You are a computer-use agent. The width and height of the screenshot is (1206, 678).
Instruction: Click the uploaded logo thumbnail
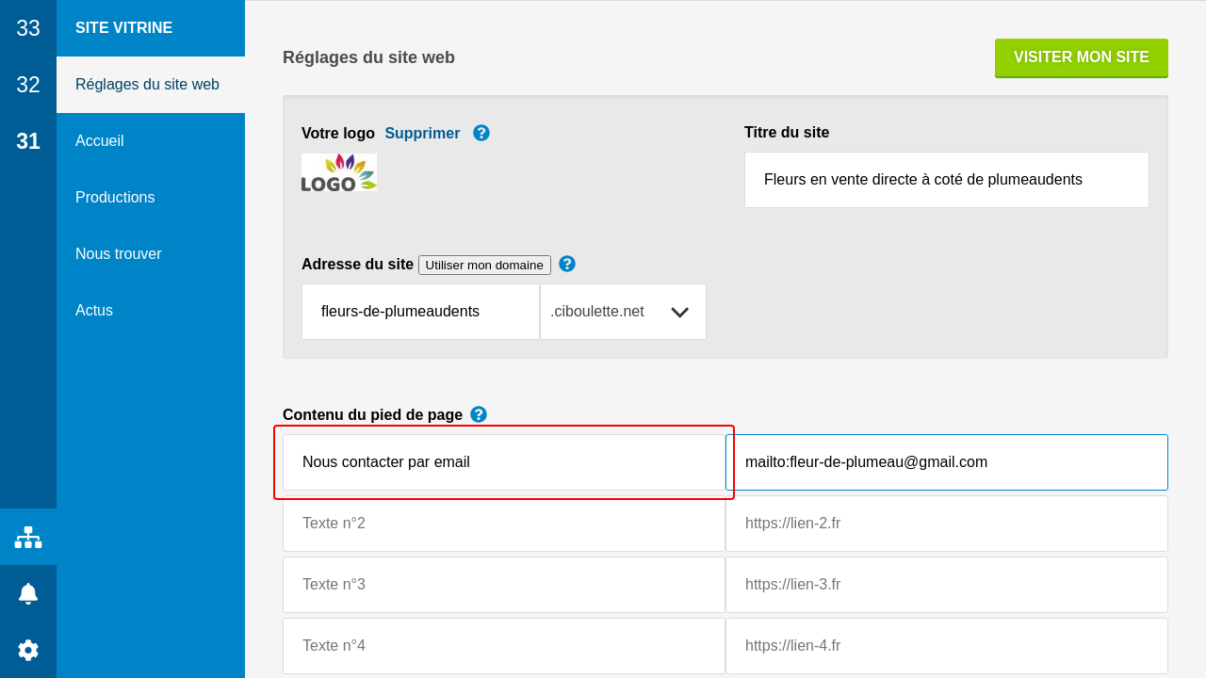click(x=339, y=173)
